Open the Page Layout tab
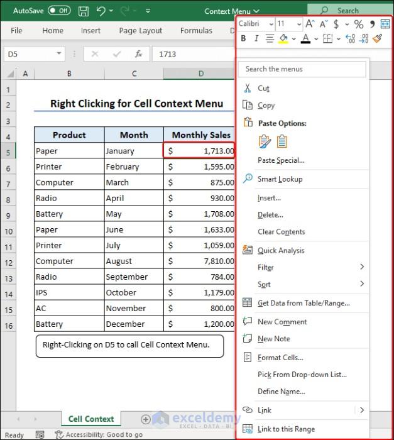394x440 pixels. pos(141,31)
